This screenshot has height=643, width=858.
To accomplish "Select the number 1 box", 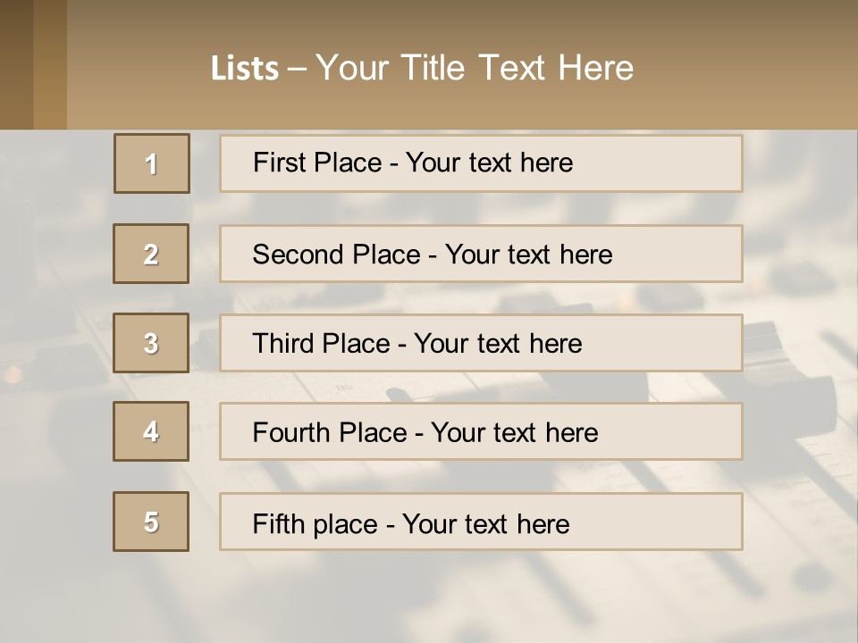I will tap(152, 163).
